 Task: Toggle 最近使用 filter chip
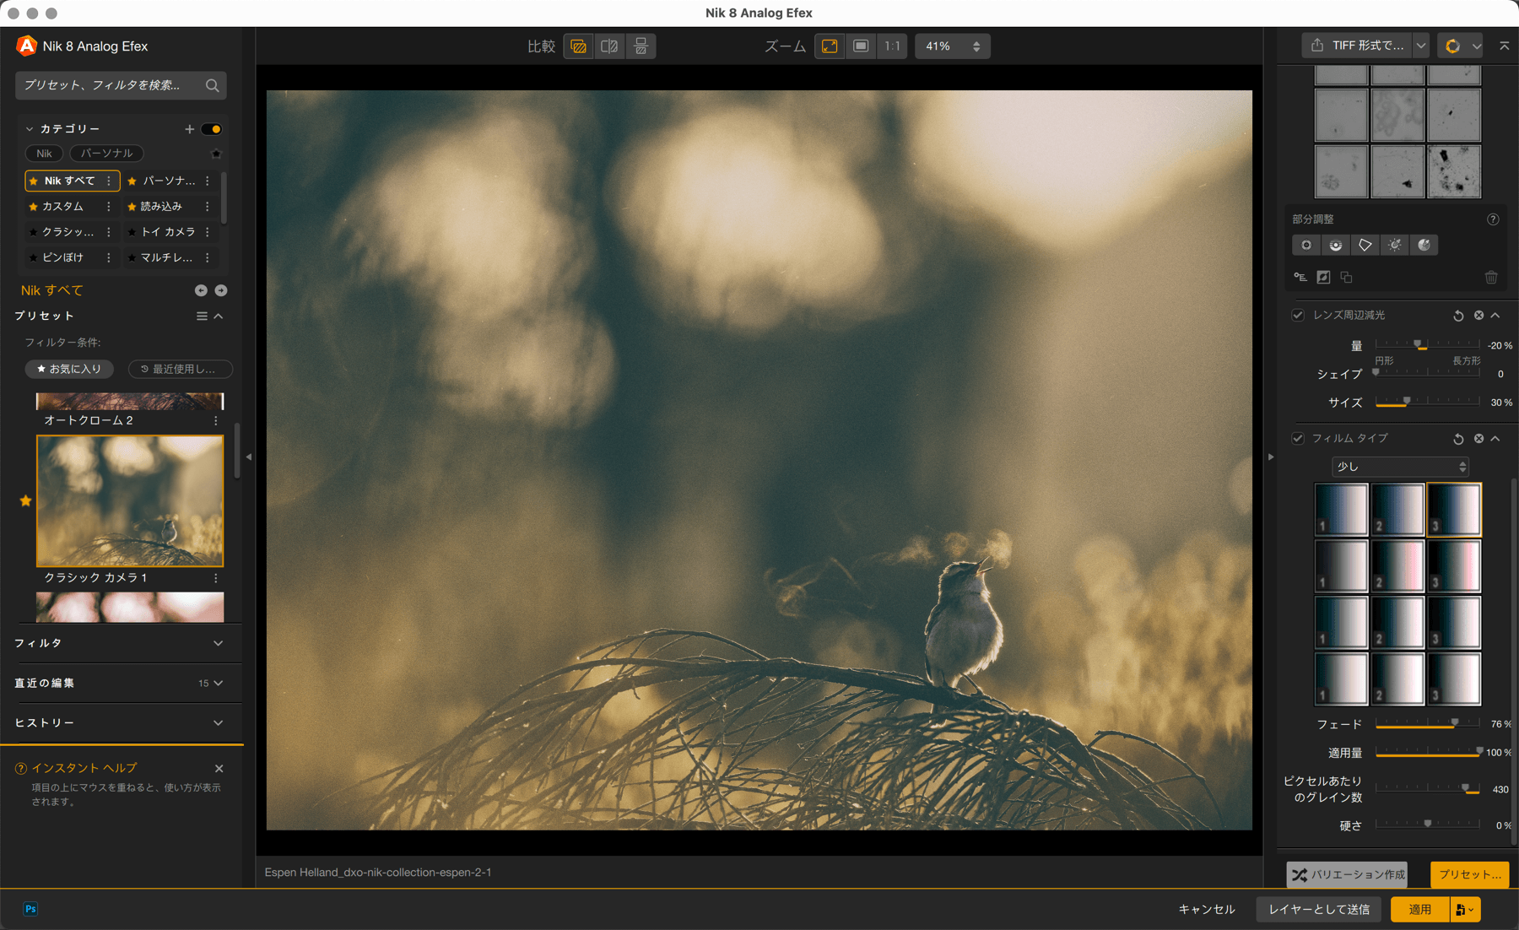point(180,369)
